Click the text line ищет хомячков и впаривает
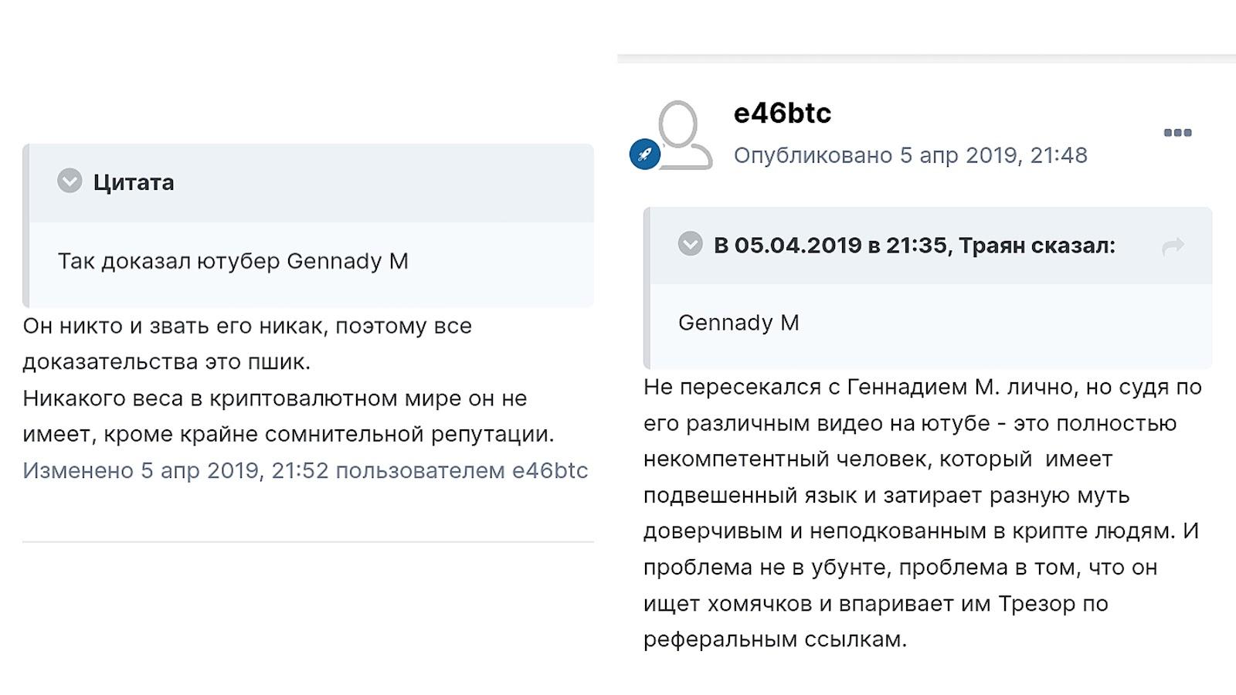This screenshot has height=695, width=1236. (x=875, y=603)
